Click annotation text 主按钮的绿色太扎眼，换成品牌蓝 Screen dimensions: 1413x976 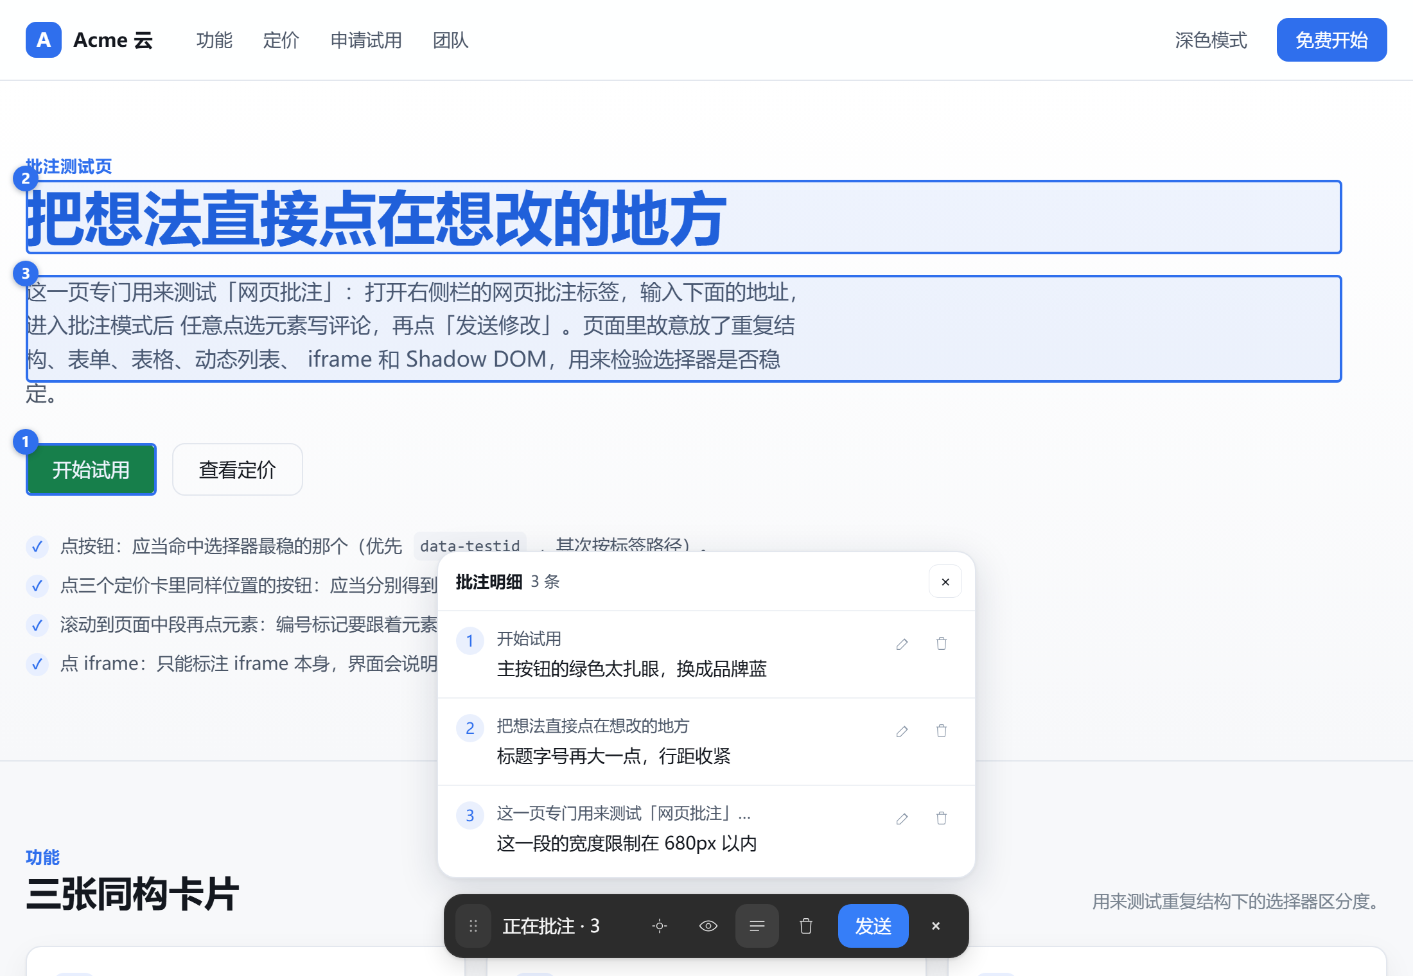click(632, 669)
